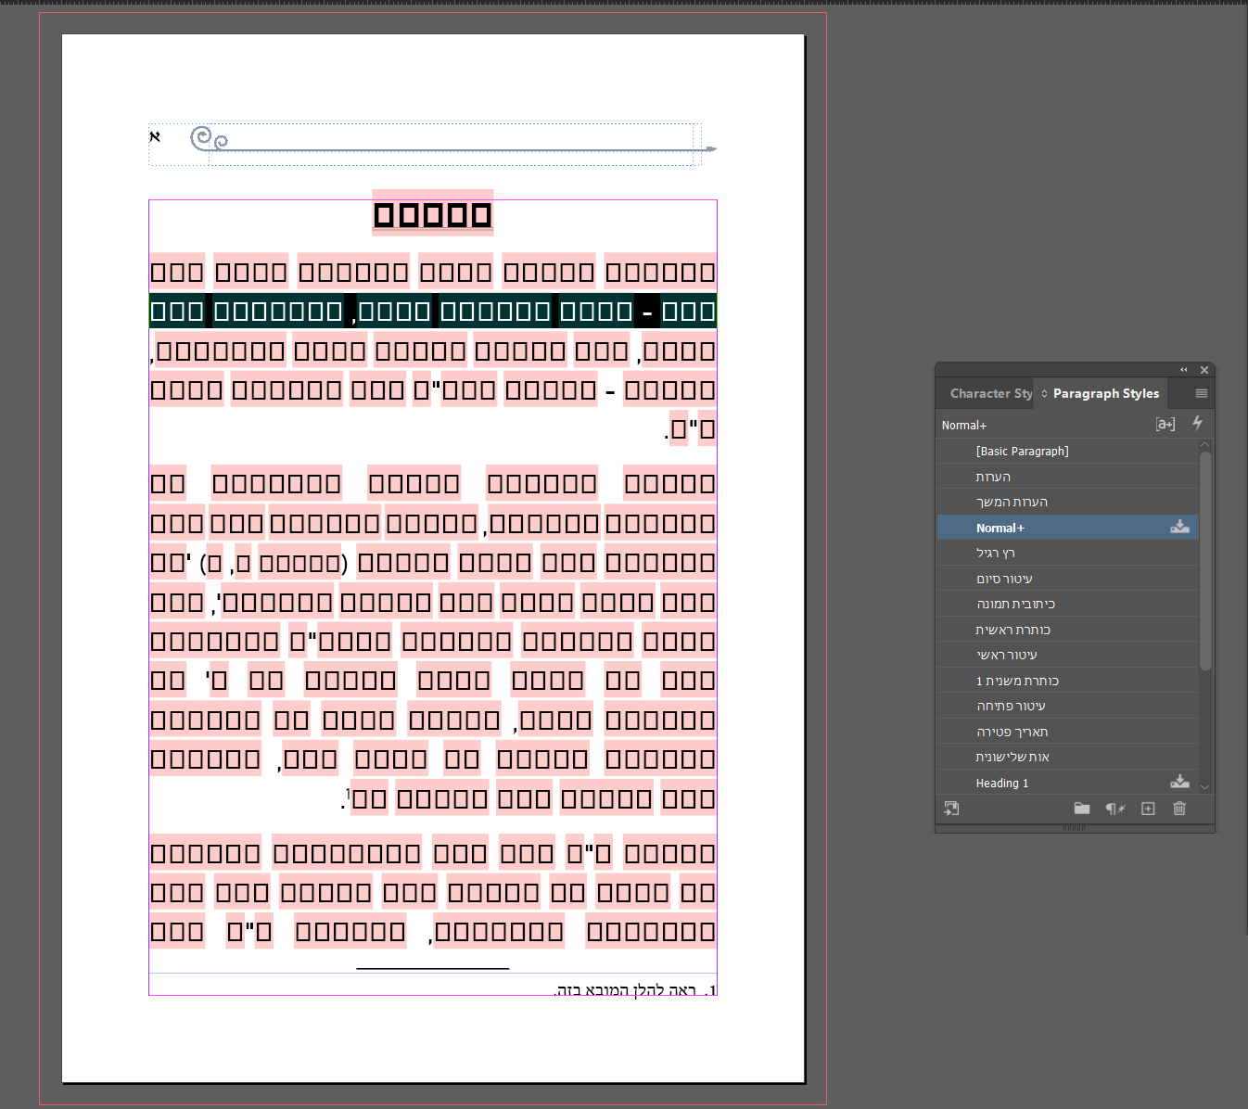Click the Clear Overrides icon in panel header

(1165, 424)
